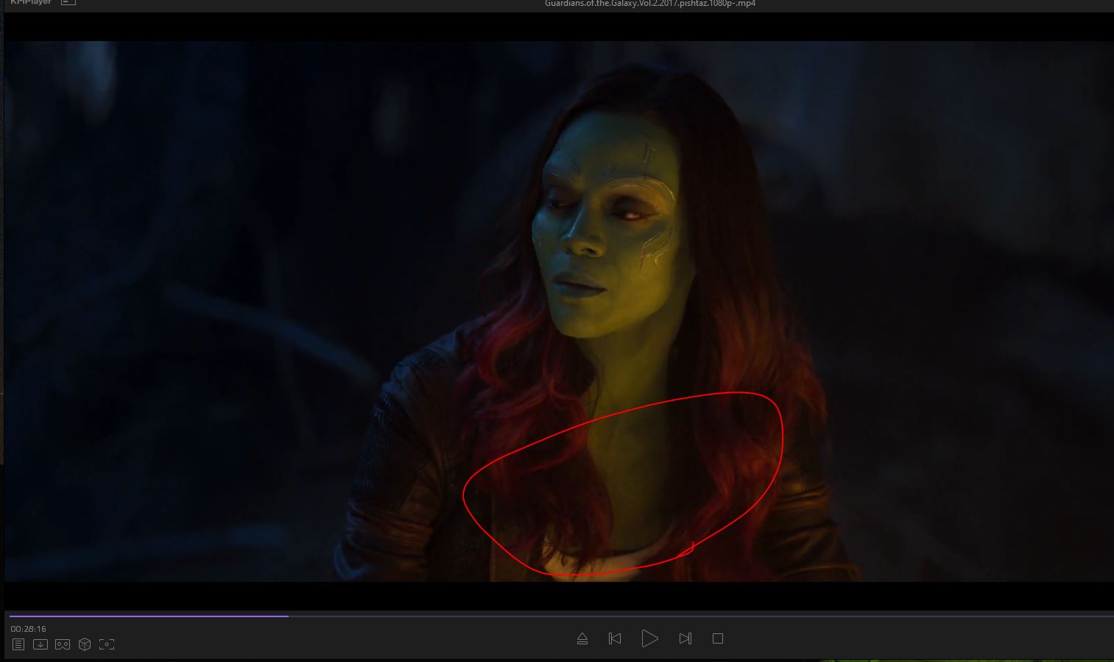Click the download icon with down arrow

click(x=40, y=644)
